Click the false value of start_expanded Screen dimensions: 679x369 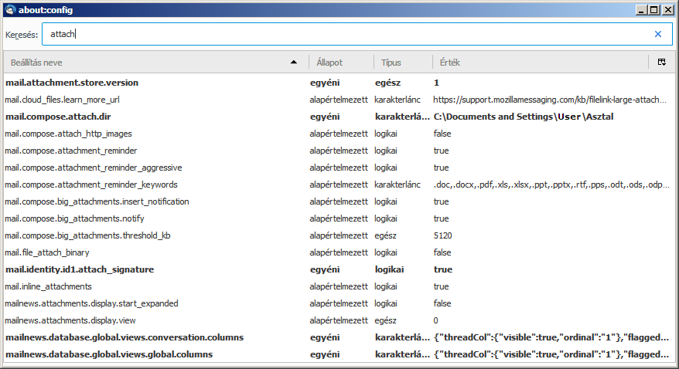[442, 303]
